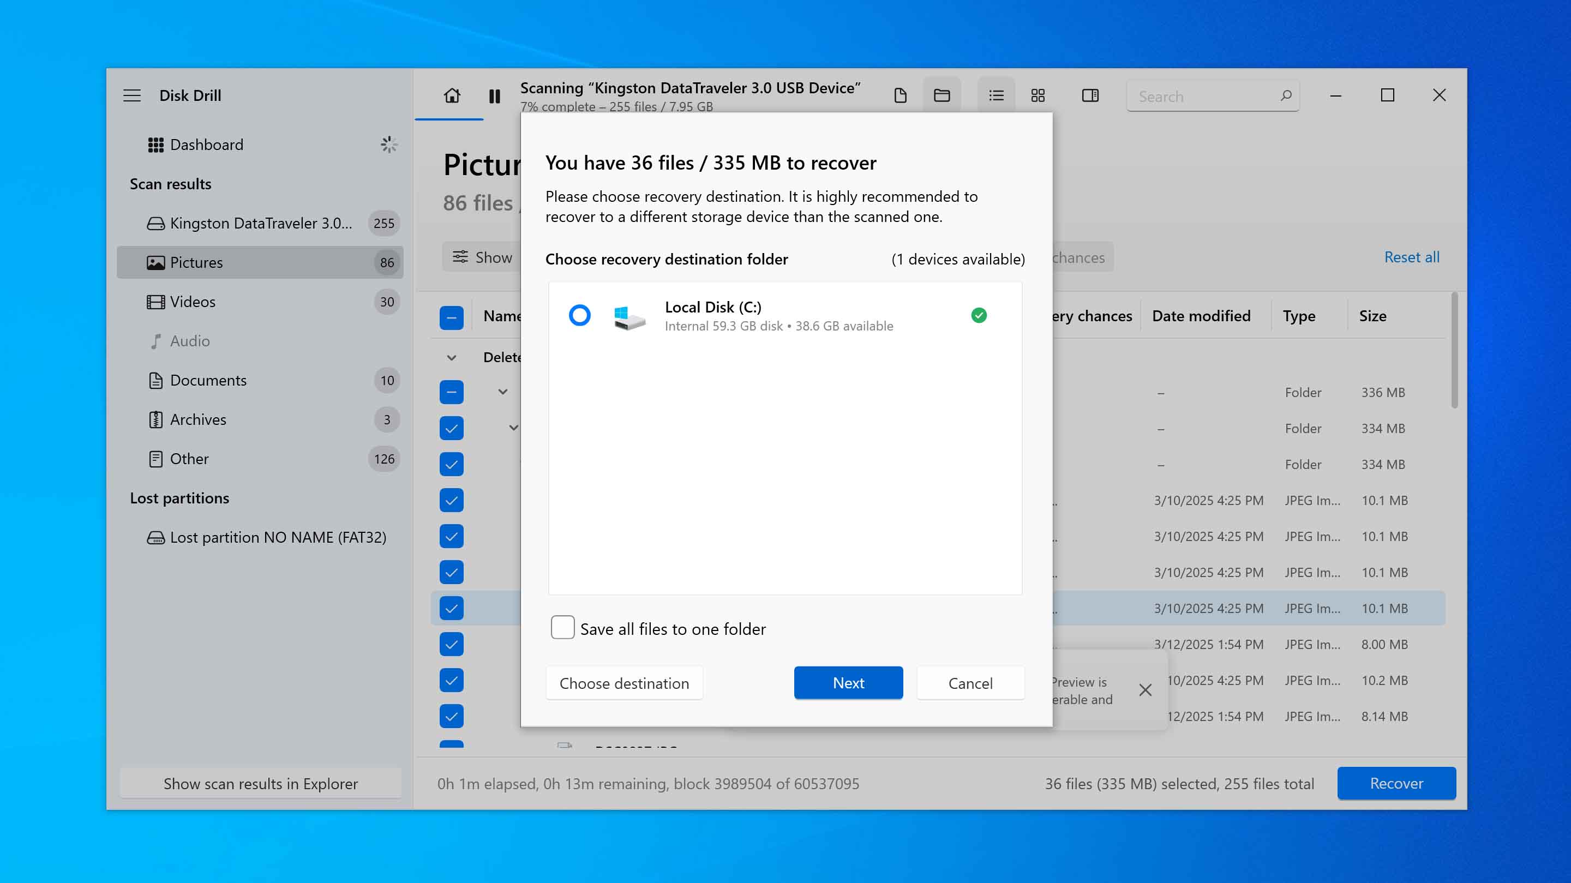1571x883 pixels.
Task: Select list view layout icon
Action: (x=996, y=96)
